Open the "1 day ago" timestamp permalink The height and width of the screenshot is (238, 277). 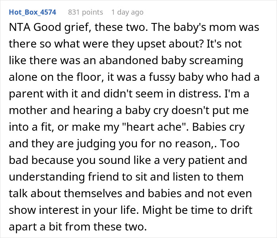point(127,12)
